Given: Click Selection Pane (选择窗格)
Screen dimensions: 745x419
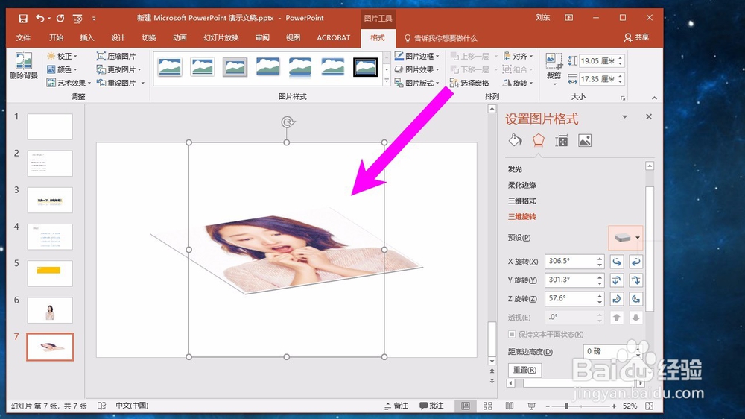Looking at the screenshot, I should tap(469, 83).
